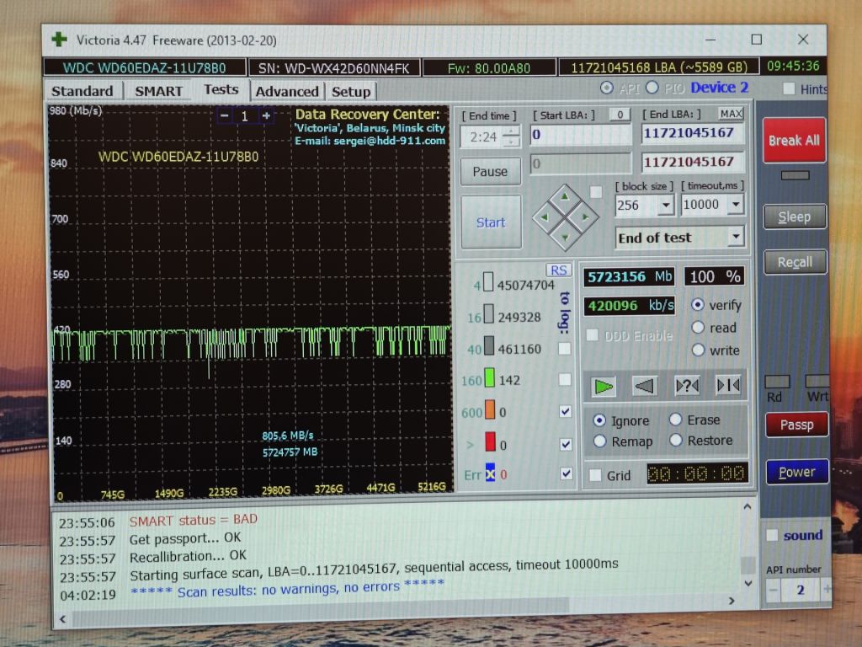This screenshot has height=647, width=862.
Task: Click the up arrow on navigation diamond
Action: pyautogui.click(x=565, y=197)
